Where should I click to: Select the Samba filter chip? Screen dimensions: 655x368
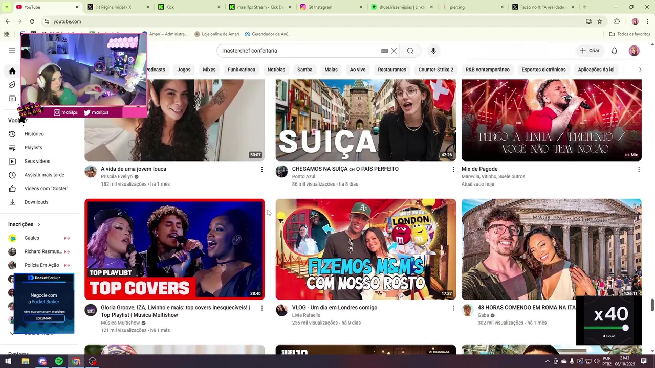coord(305,70)
